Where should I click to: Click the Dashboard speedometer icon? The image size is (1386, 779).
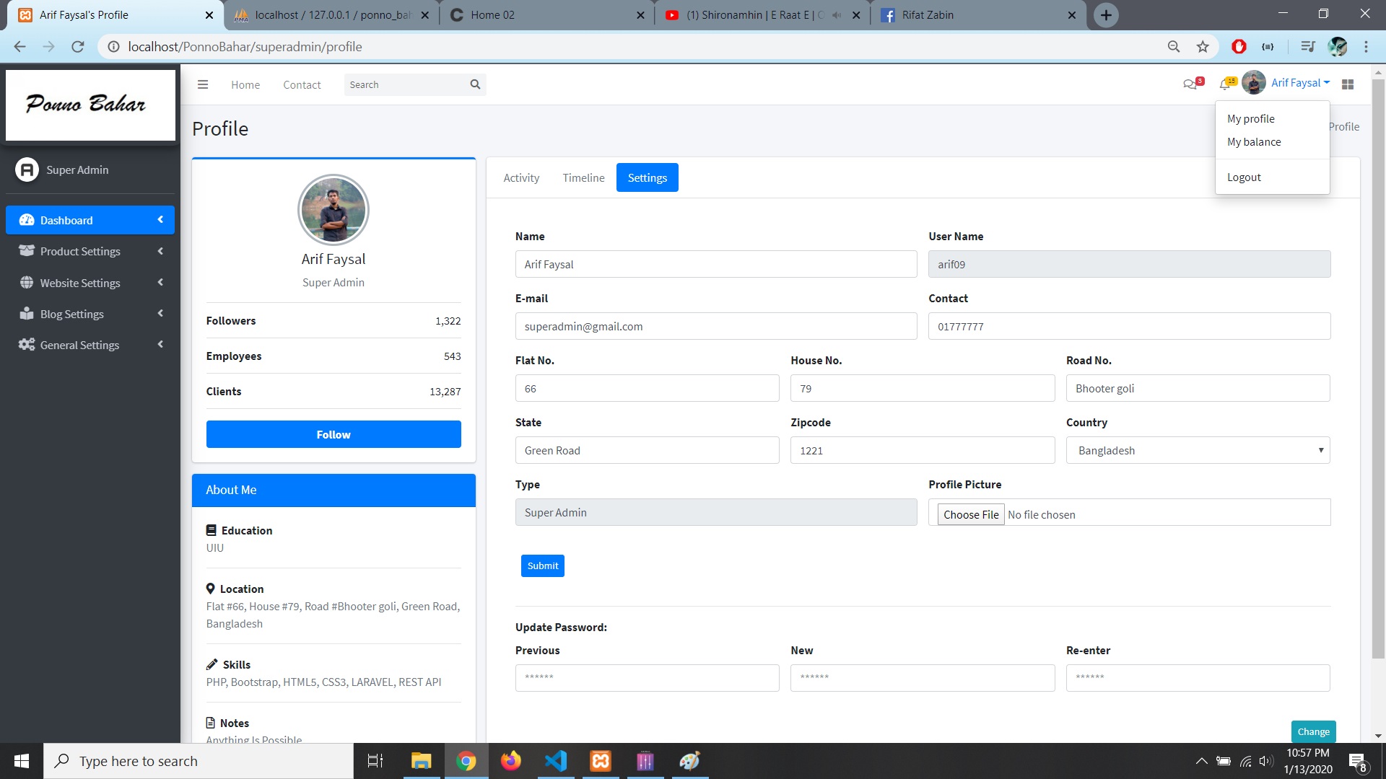point(26,220)
